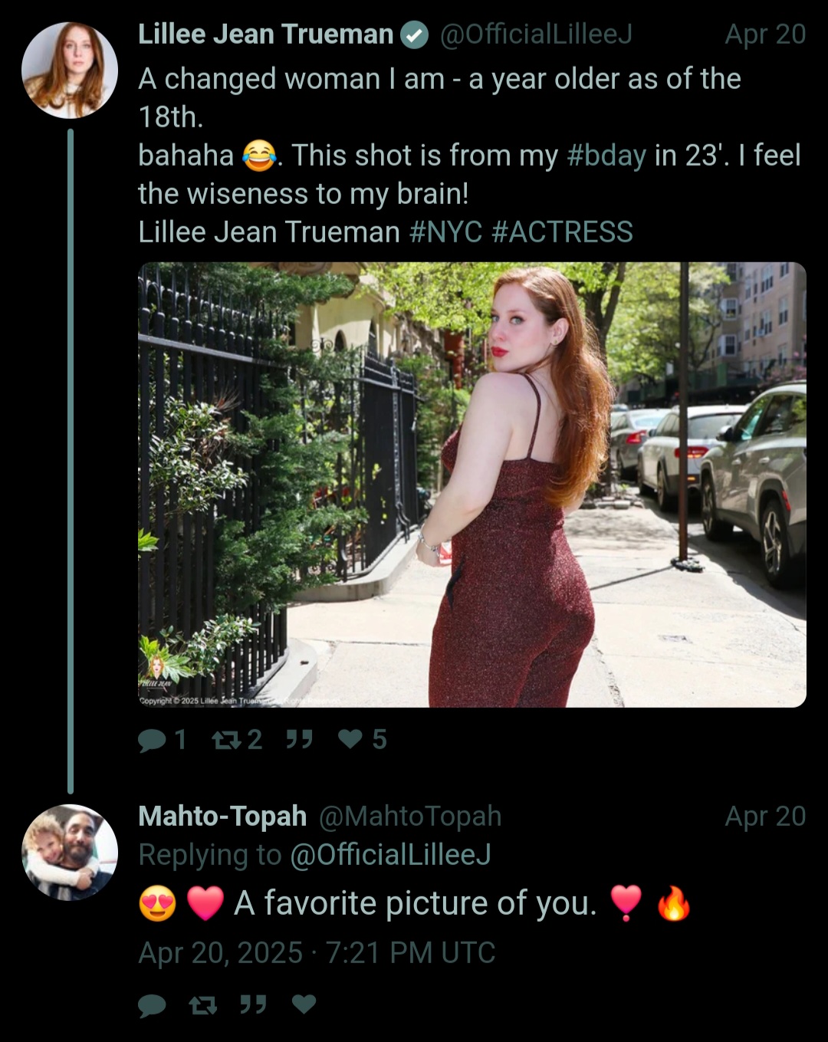This screenshot has width=828, height=1042.
Task: Quote Mahto-Topah's reply
Action: click(253, 1004)
